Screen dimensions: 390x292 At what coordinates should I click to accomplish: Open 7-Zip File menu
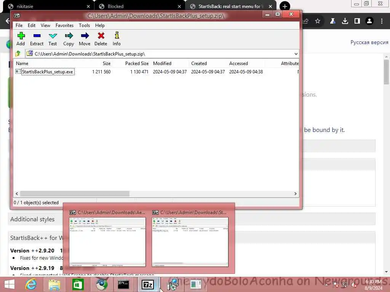coord(19,25)
